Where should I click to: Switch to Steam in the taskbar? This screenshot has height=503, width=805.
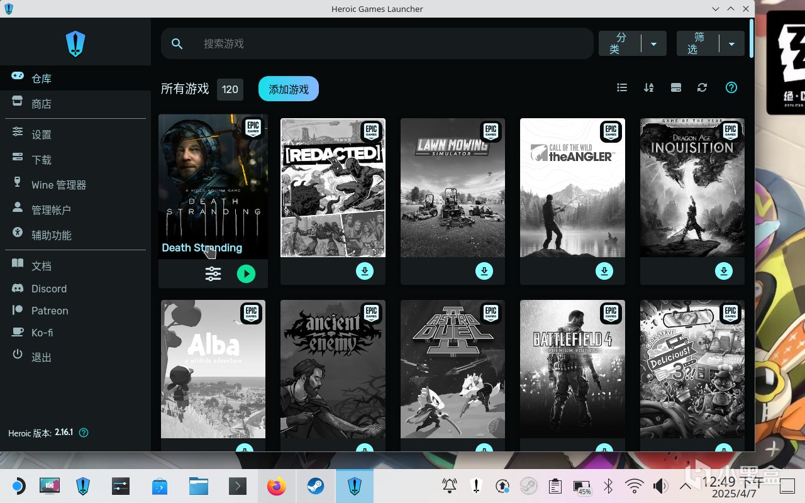click(316, 486)
